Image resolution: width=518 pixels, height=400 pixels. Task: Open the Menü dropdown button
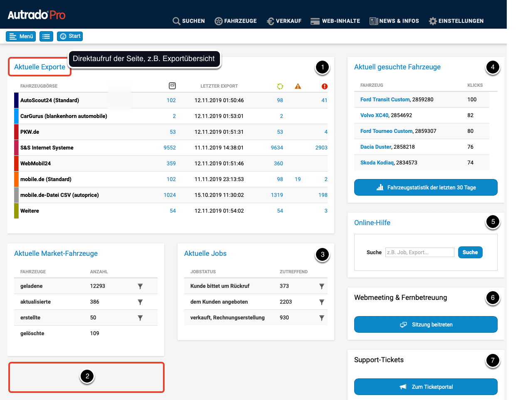[21, 37]
